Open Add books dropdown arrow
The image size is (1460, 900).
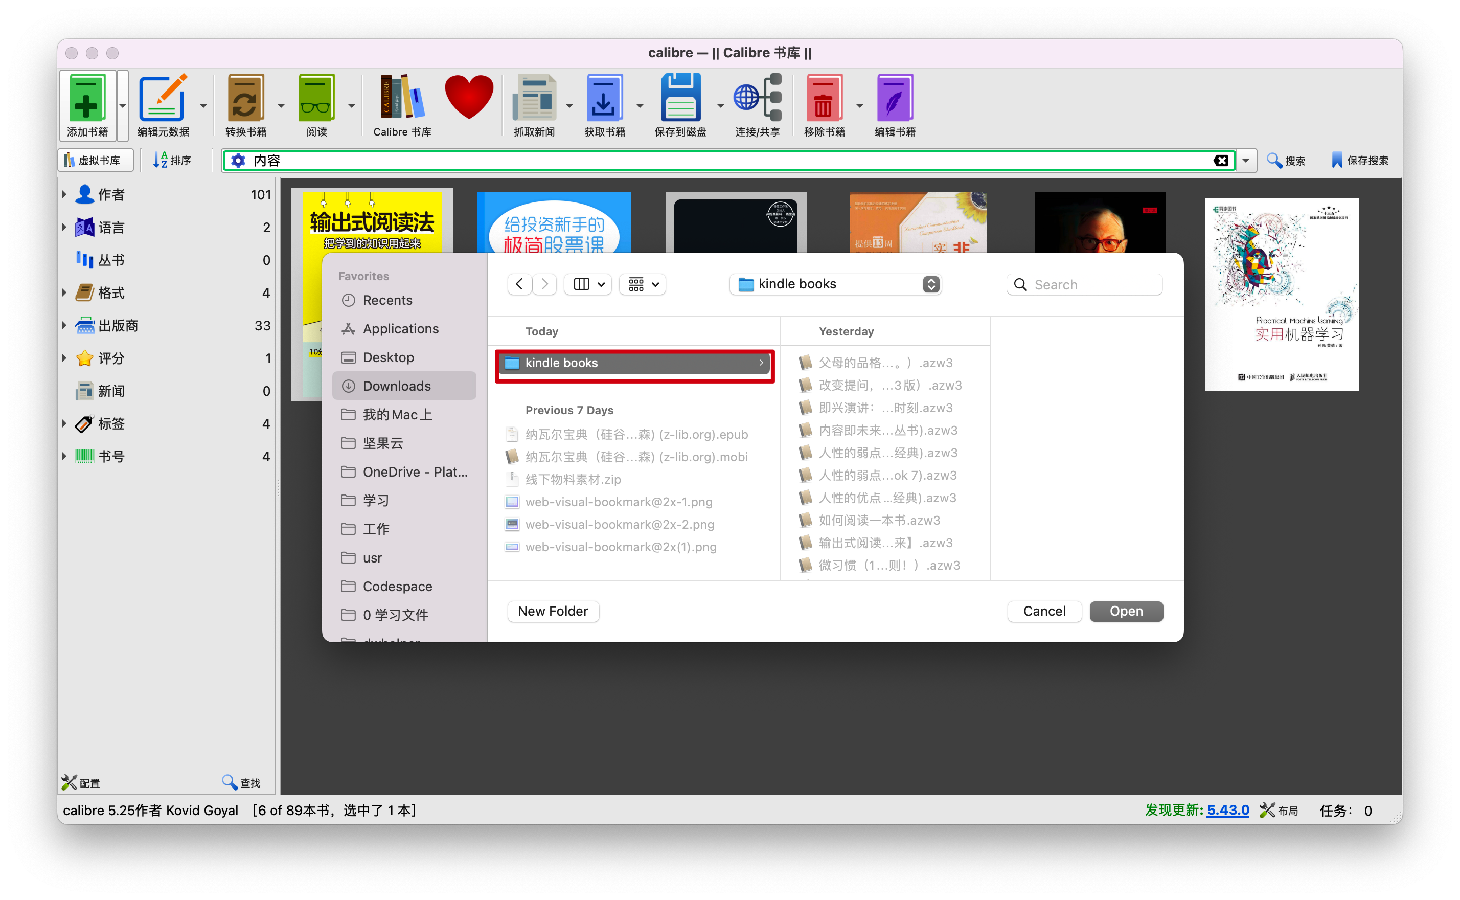(x=123, y=105)
